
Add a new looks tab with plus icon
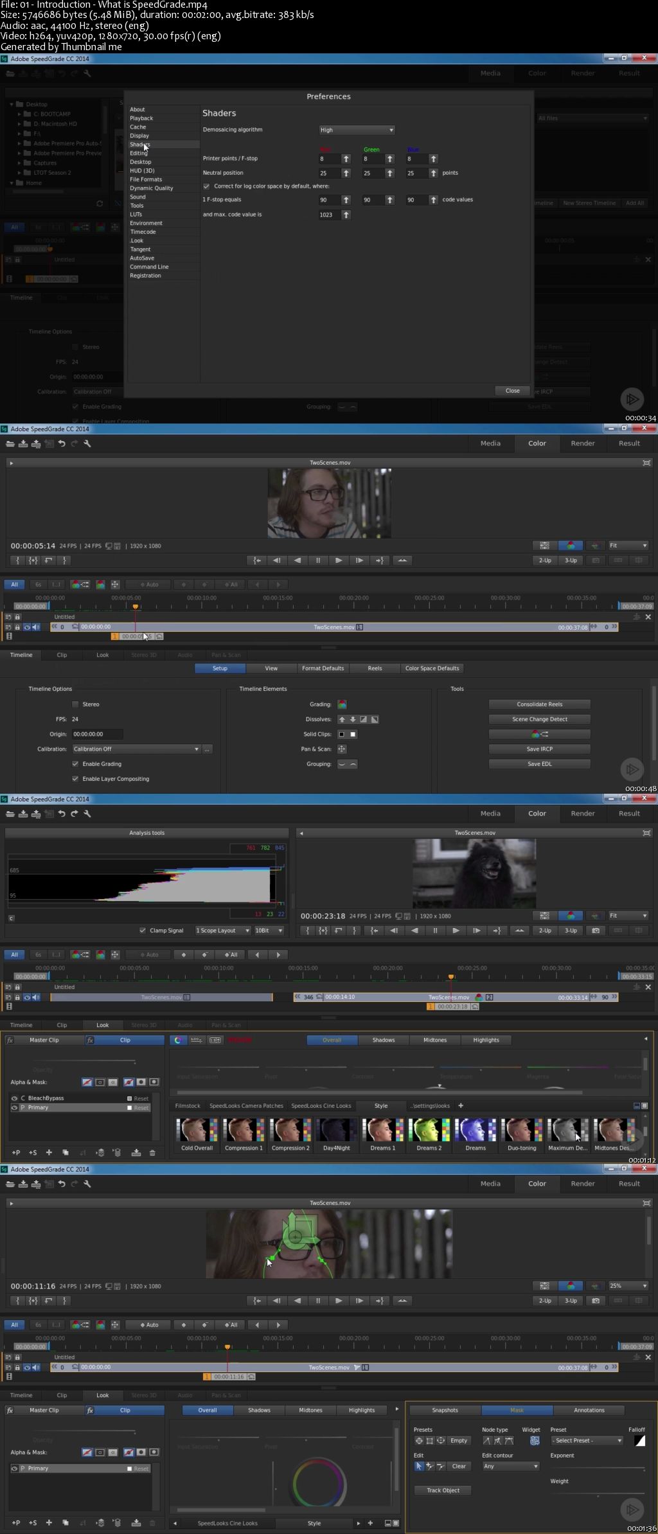coord(461,1106)
